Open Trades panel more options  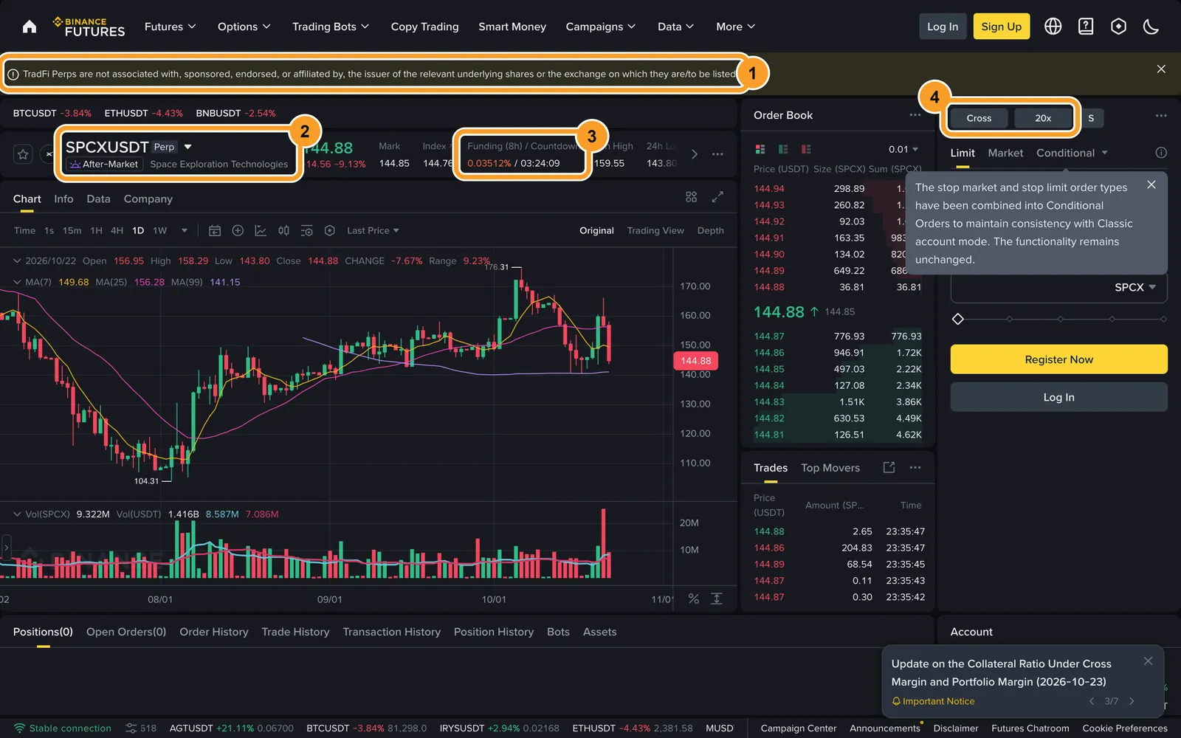(x=915, y=467)
